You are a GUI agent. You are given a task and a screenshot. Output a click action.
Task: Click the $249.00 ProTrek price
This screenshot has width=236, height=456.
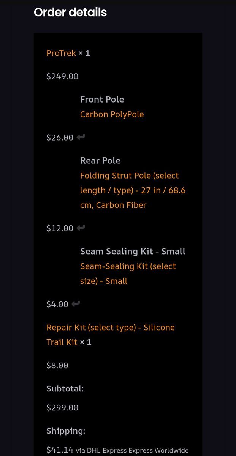pyautogui.click(x=62, y=76)
